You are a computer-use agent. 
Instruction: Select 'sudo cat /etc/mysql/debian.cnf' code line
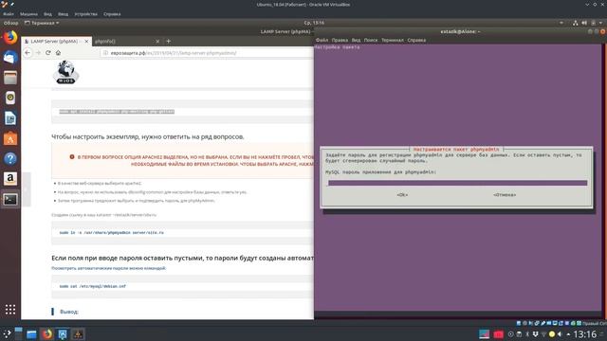point(93,286)
